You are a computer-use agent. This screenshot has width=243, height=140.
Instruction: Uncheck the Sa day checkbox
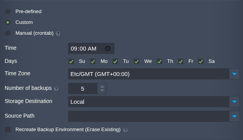pos(201,61)
